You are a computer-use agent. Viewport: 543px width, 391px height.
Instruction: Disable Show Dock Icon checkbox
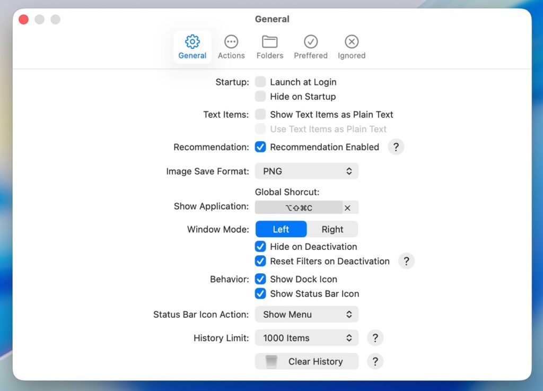260,279
